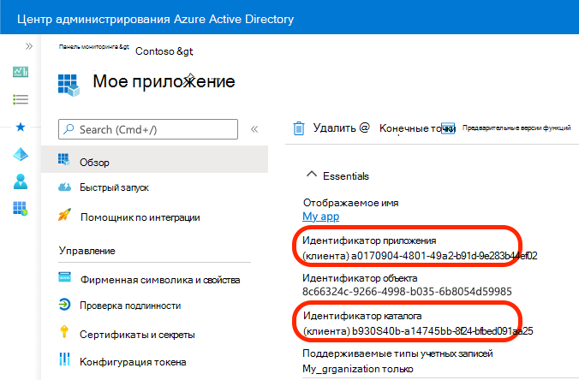Click the token configuration bars icon
The image size is (579, 380).
pyautogui.click(x=64, y=359)
